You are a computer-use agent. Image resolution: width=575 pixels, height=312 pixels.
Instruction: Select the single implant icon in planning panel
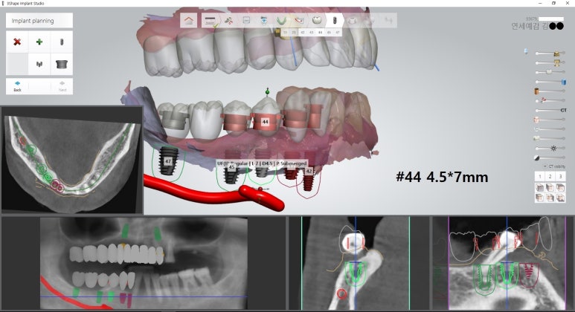pyautogui.click(x=62, y=42)
